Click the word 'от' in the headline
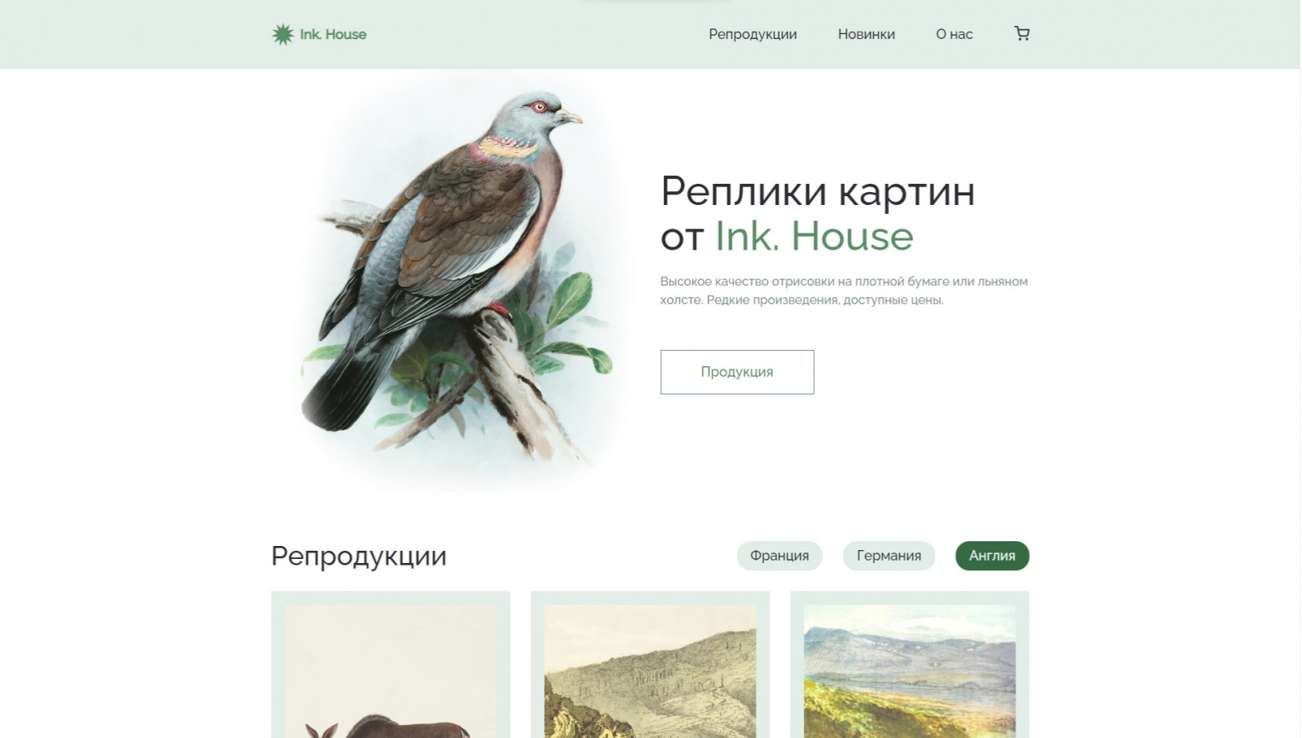This screenshot has height=738, width=1302. click(682, 238)
